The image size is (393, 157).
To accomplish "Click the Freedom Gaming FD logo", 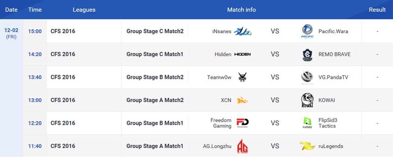I will coord(243,123).
